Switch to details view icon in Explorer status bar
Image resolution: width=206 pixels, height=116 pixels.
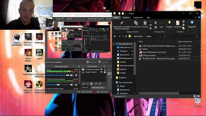(x=194, y=96)
